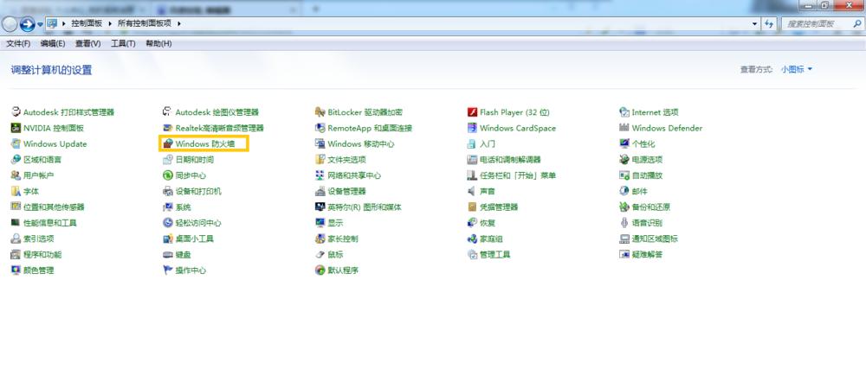The width and height of the screenshot is (866, 388).
Task: Click the NVIDIA 控制面板 icon
Action: click(x=16, y=128)
